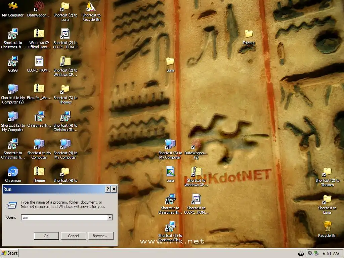Expand the Open field dropdown arrow
344x258 pixels.
point(110,217)
